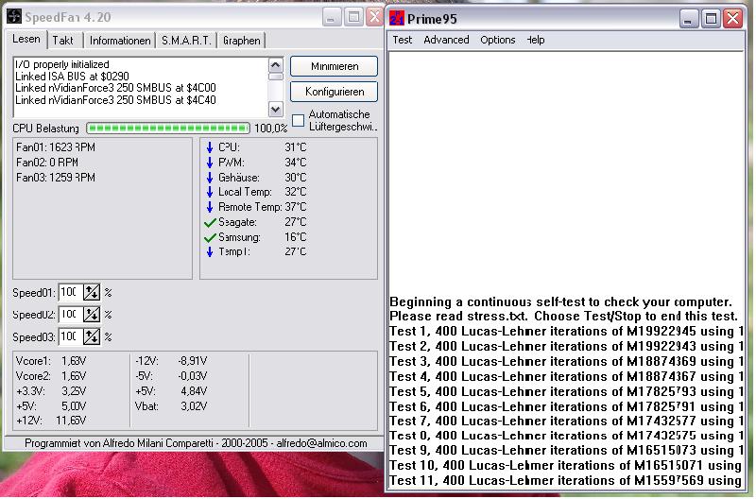
Task: Click the Prime95 'Test 11' output line
Action: click(566, 481)
